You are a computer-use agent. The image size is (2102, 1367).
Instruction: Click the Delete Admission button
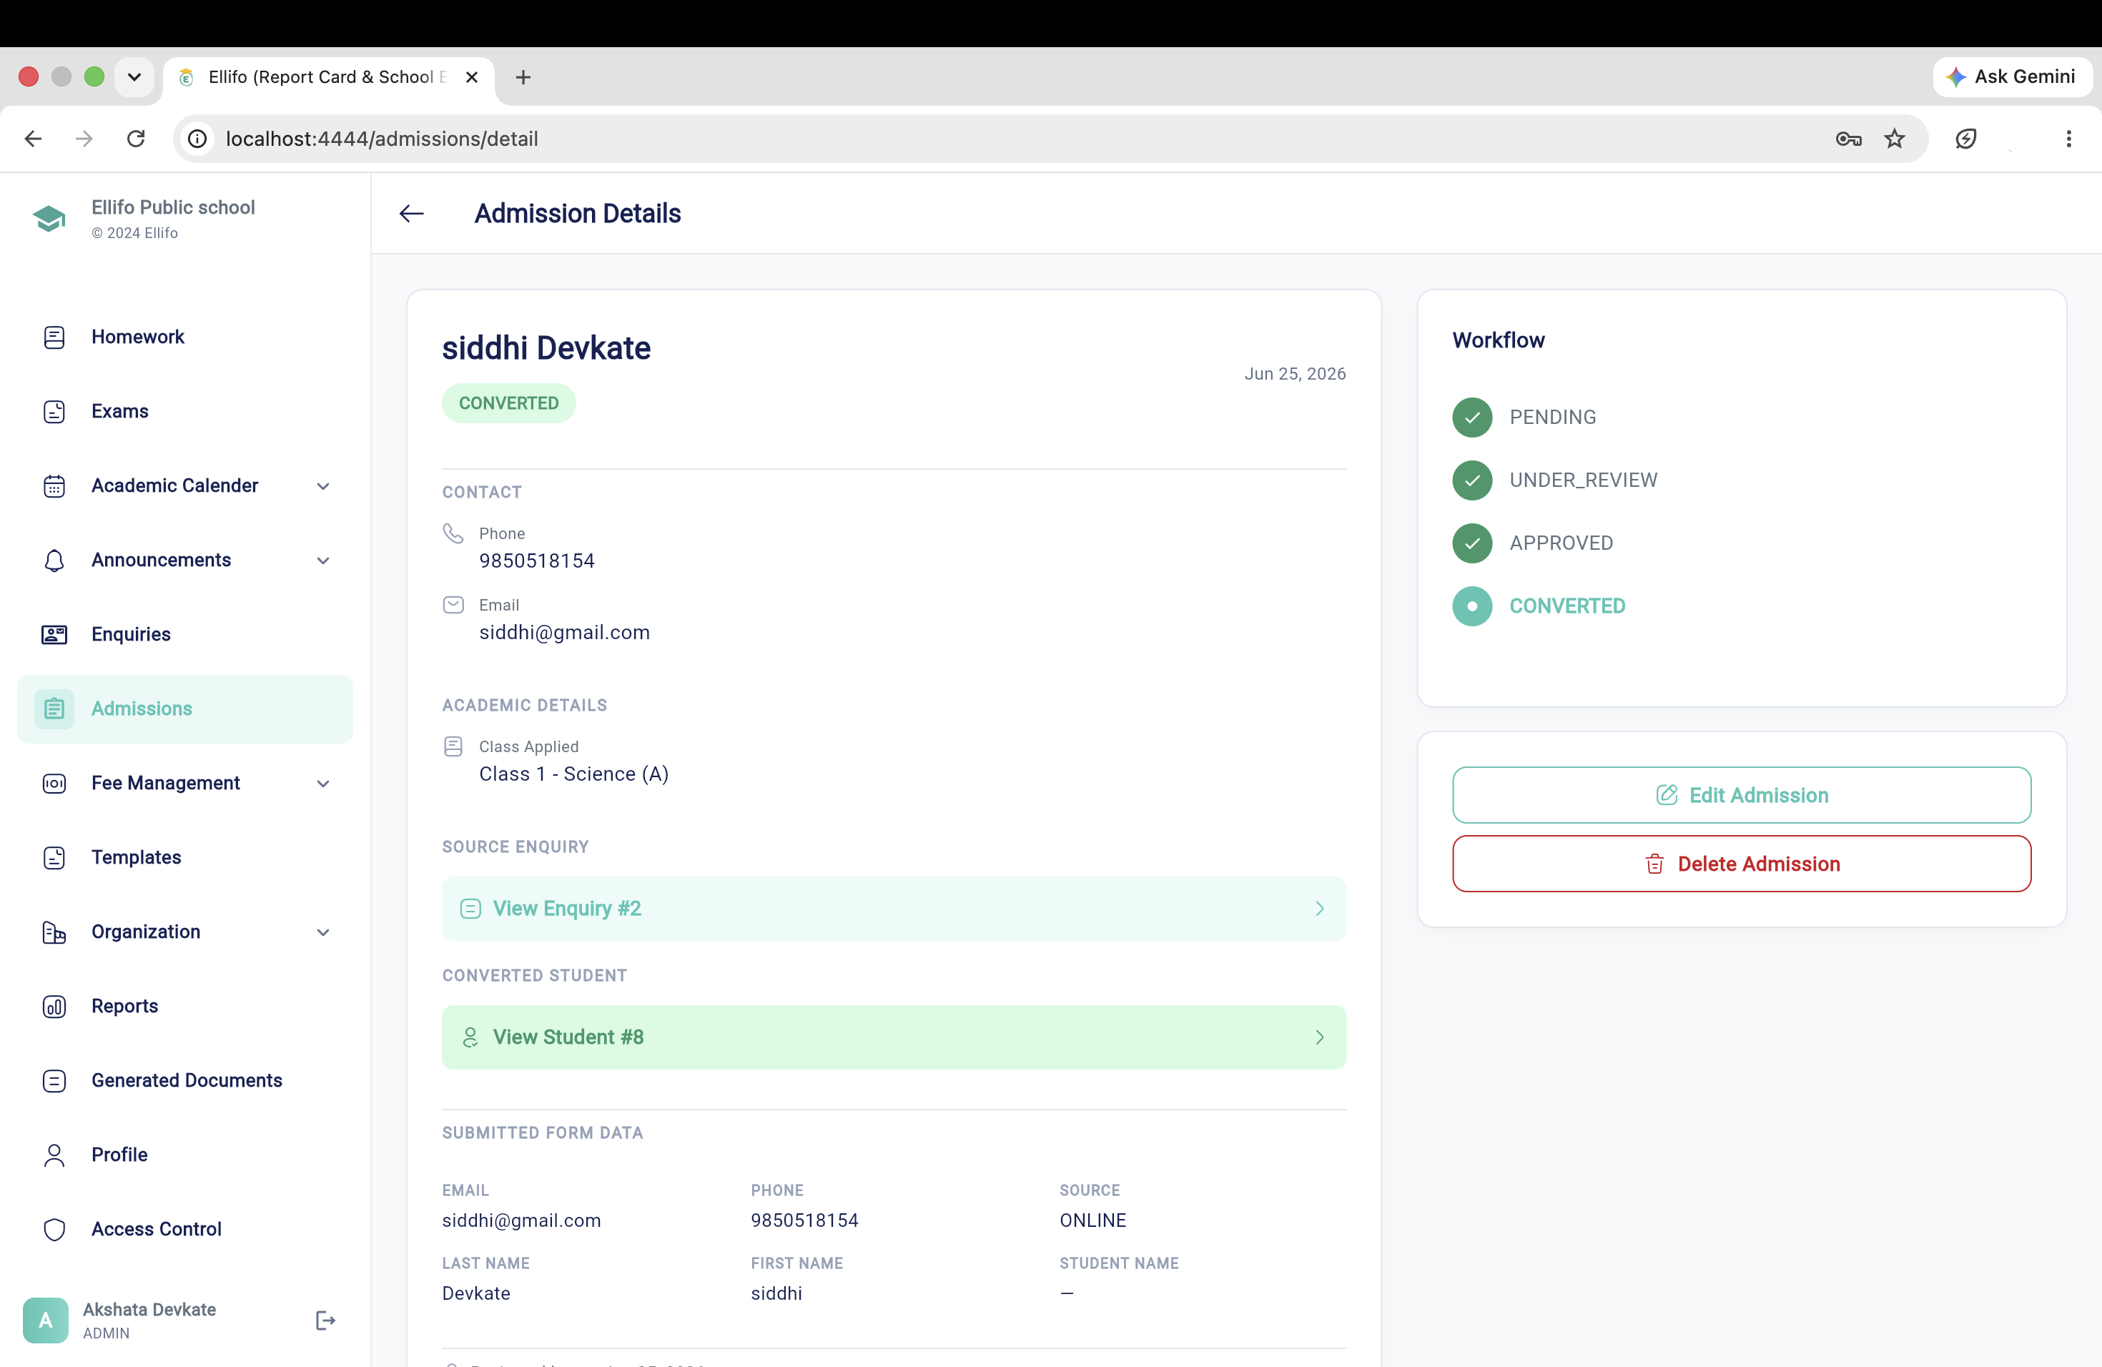tap(1742, 864)
